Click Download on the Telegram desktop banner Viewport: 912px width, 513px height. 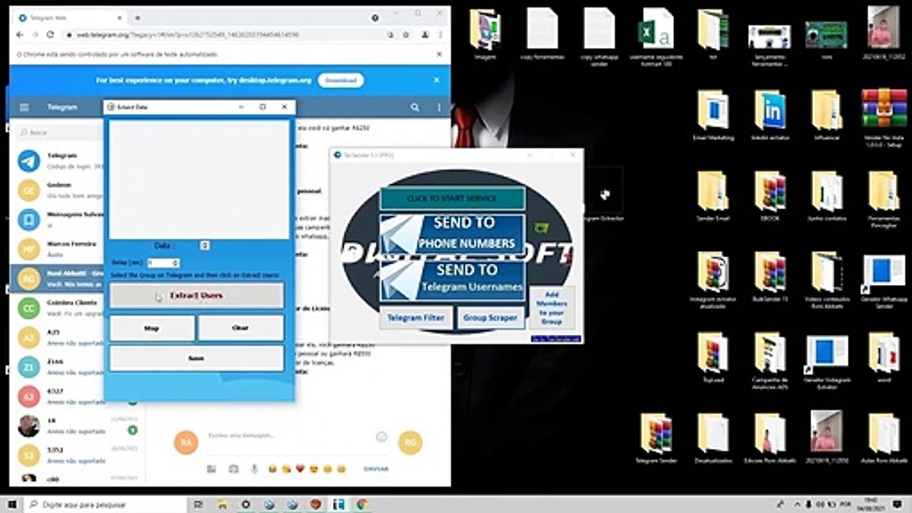point(341,81)
